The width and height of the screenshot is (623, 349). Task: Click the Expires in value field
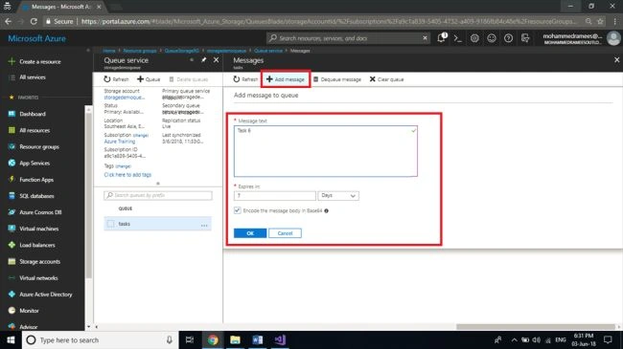274,195
